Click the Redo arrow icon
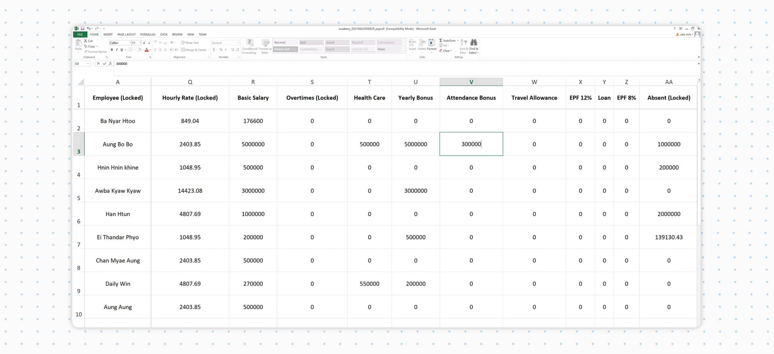Viewport: 774px width, 354px height. [97, 29]
